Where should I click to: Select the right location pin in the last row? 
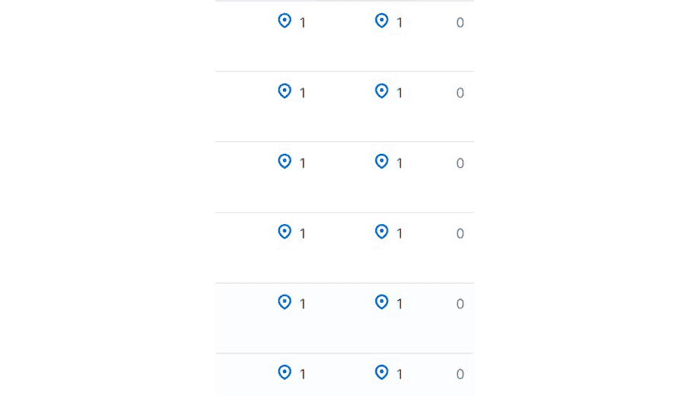[x=381, y=372]
